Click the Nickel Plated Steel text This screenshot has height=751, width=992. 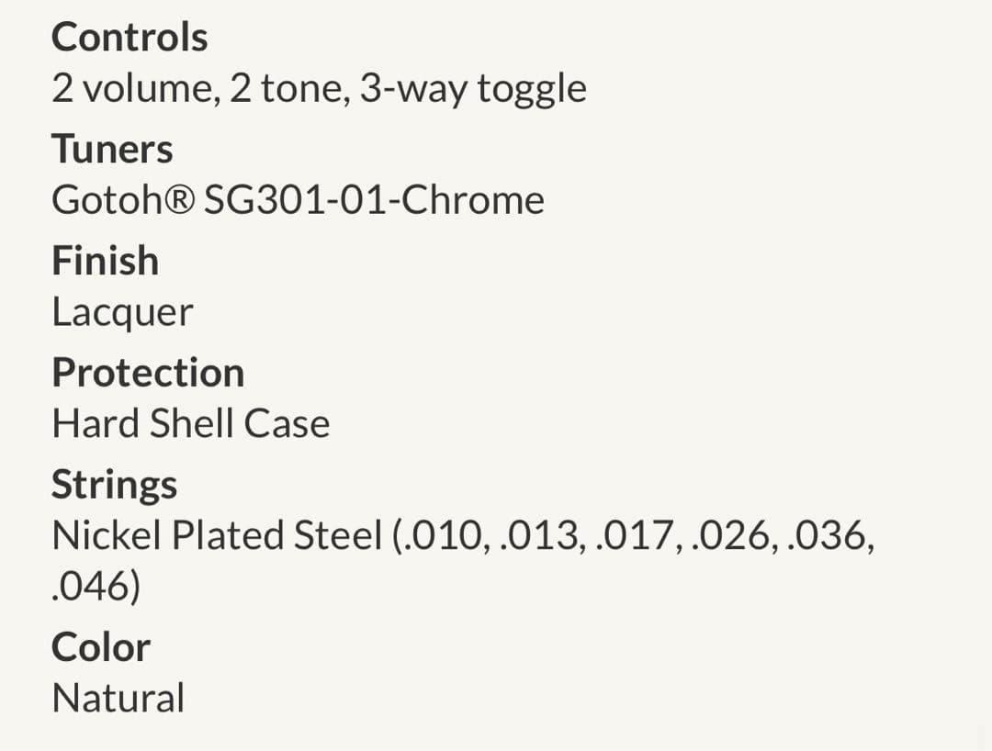216,537
